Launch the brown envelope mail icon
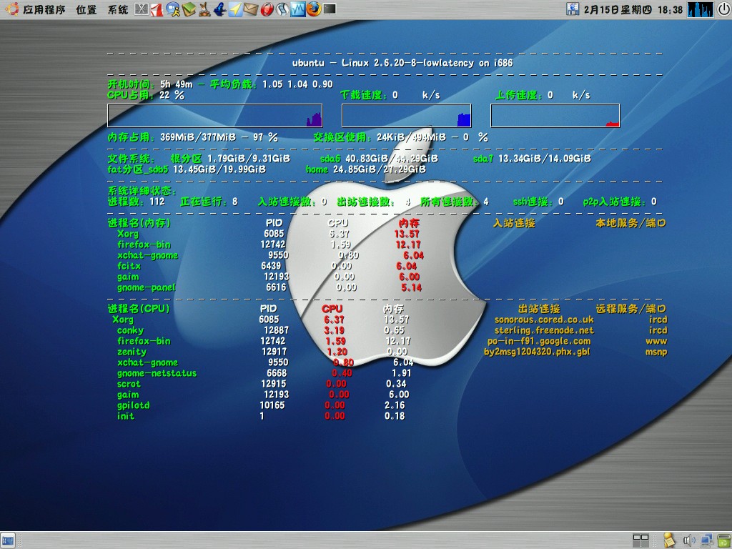 point(251,9)
